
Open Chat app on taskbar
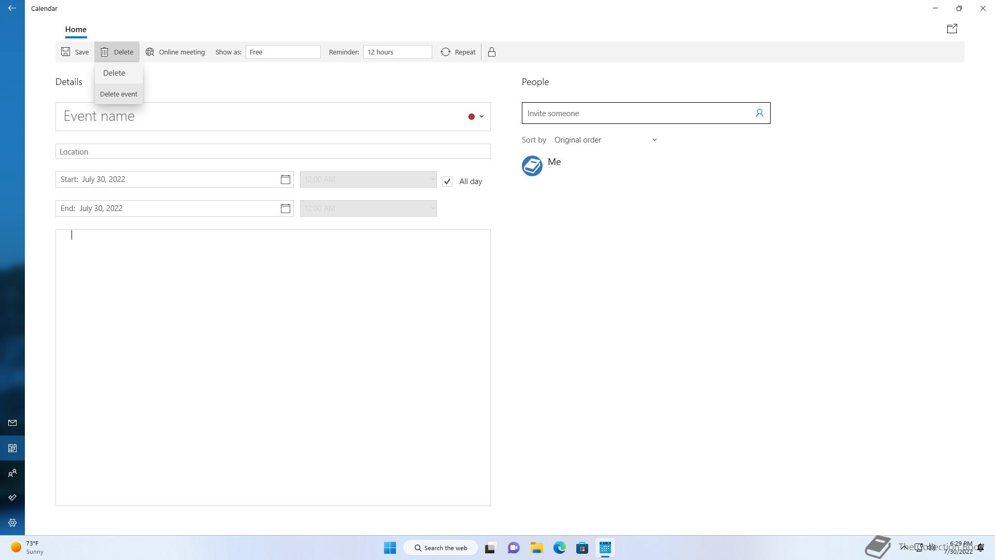(x=514, y=548)
